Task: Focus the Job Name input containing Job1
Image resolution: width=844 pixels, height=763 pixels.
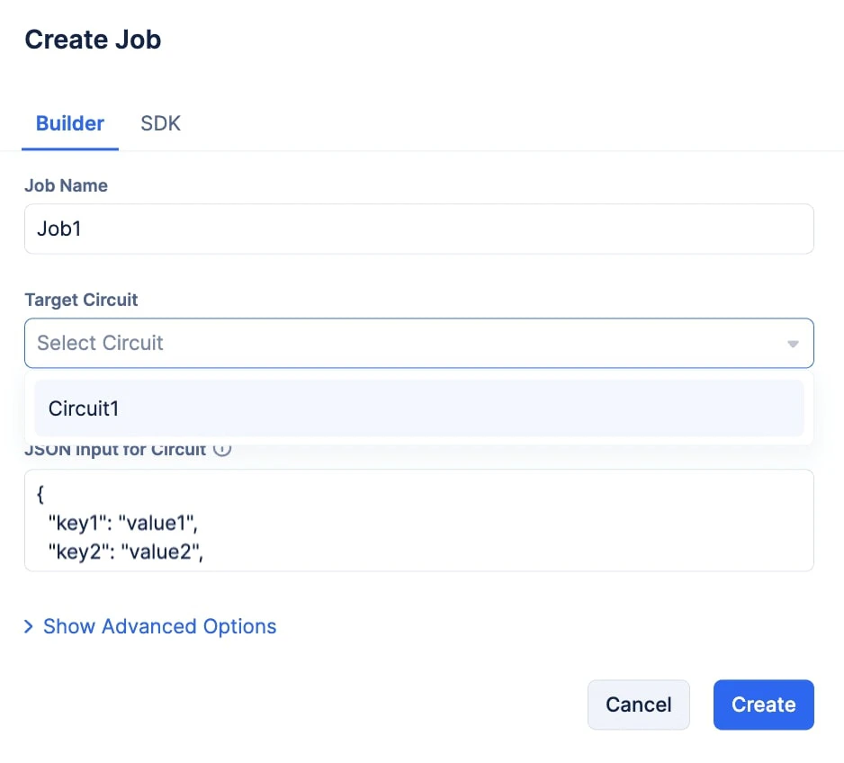Action: pyautogui.click(x=418, y=229)
